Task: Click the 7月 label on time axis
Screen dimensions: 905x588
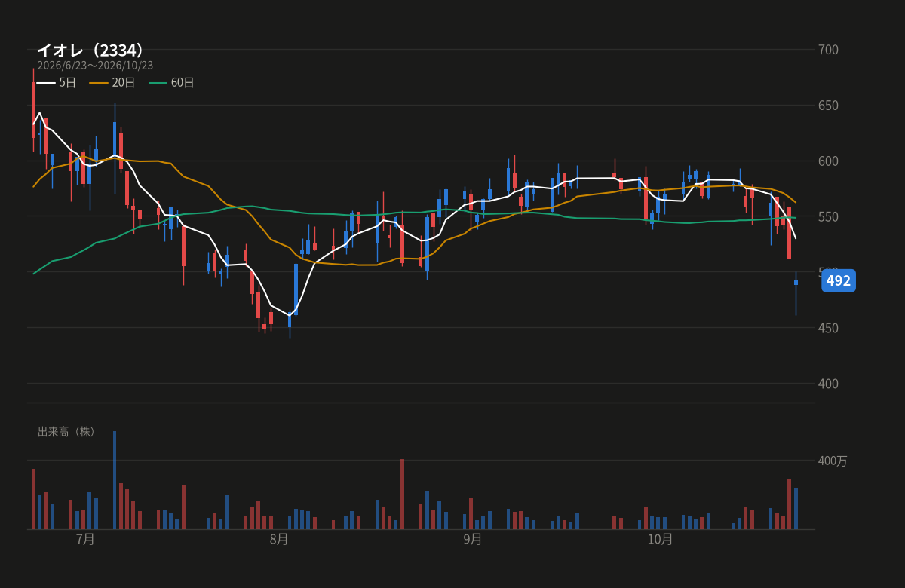Action: click(85, 540)
